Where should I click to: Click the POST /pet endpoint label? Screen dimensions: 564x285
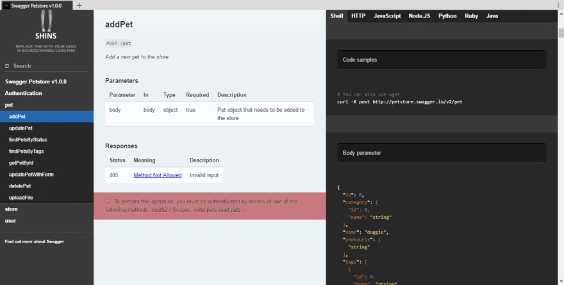[119, 43]
